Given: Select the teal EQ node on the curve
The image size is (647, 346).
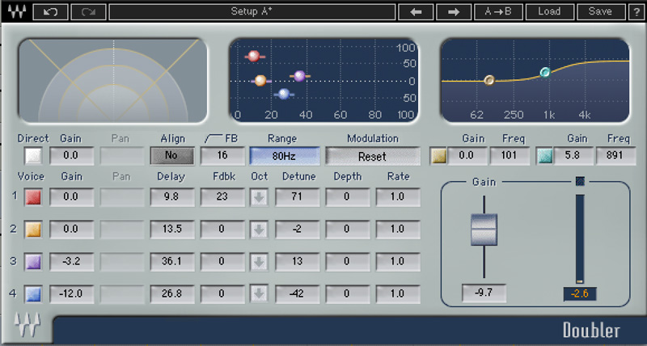Looking at the screenshot, I should tap(545, 73).
